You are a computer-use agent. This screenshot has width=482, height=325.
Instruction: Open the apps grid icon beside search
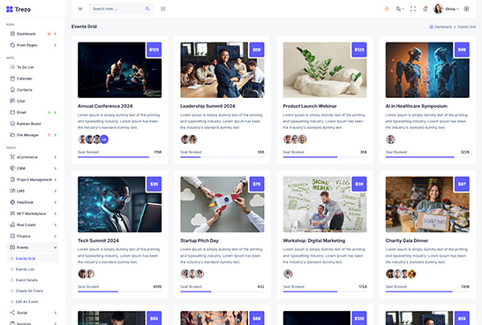click(163, 9)
